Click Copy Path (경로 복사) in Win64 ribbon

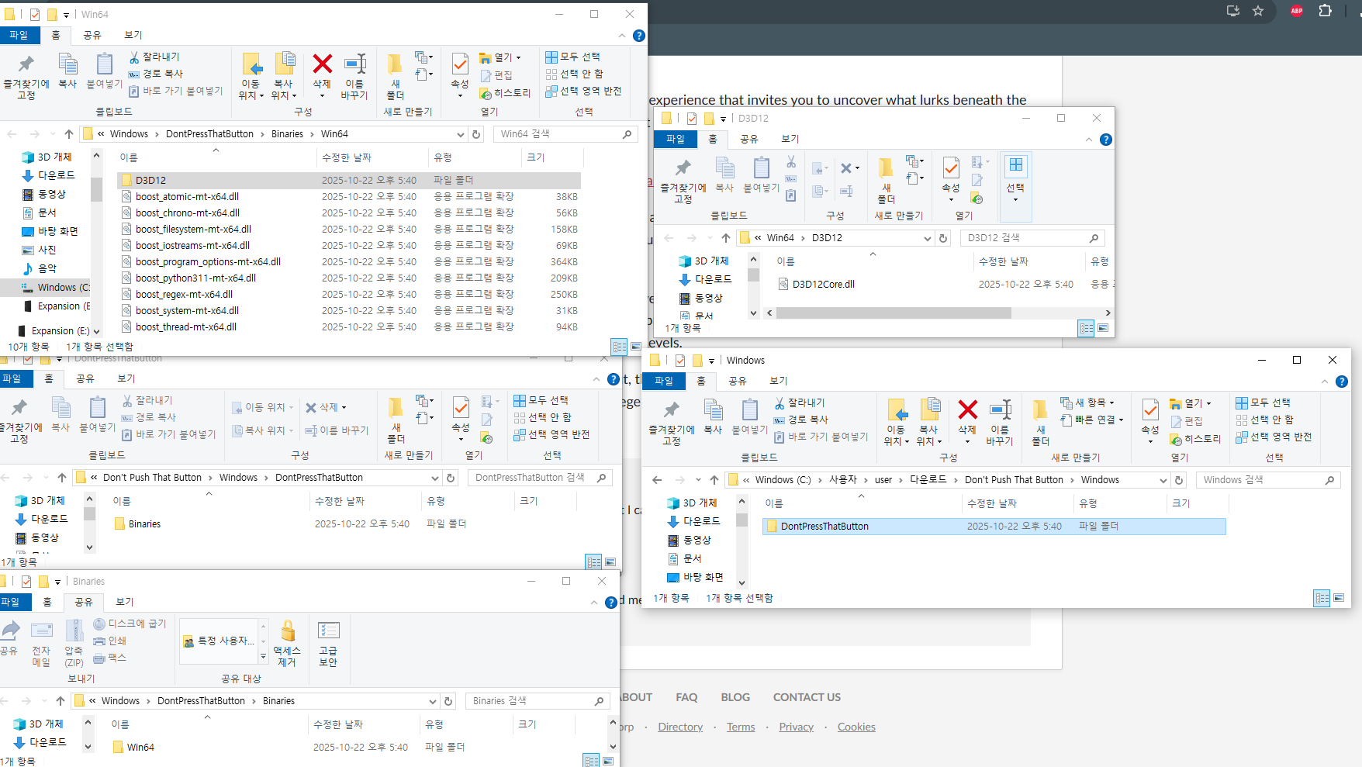(156, 74)
